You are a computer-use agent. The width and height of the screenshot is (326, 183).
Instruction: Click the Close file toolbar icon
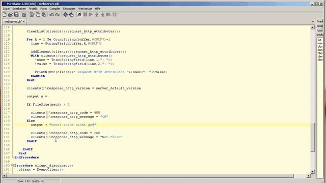click(24, 15)
